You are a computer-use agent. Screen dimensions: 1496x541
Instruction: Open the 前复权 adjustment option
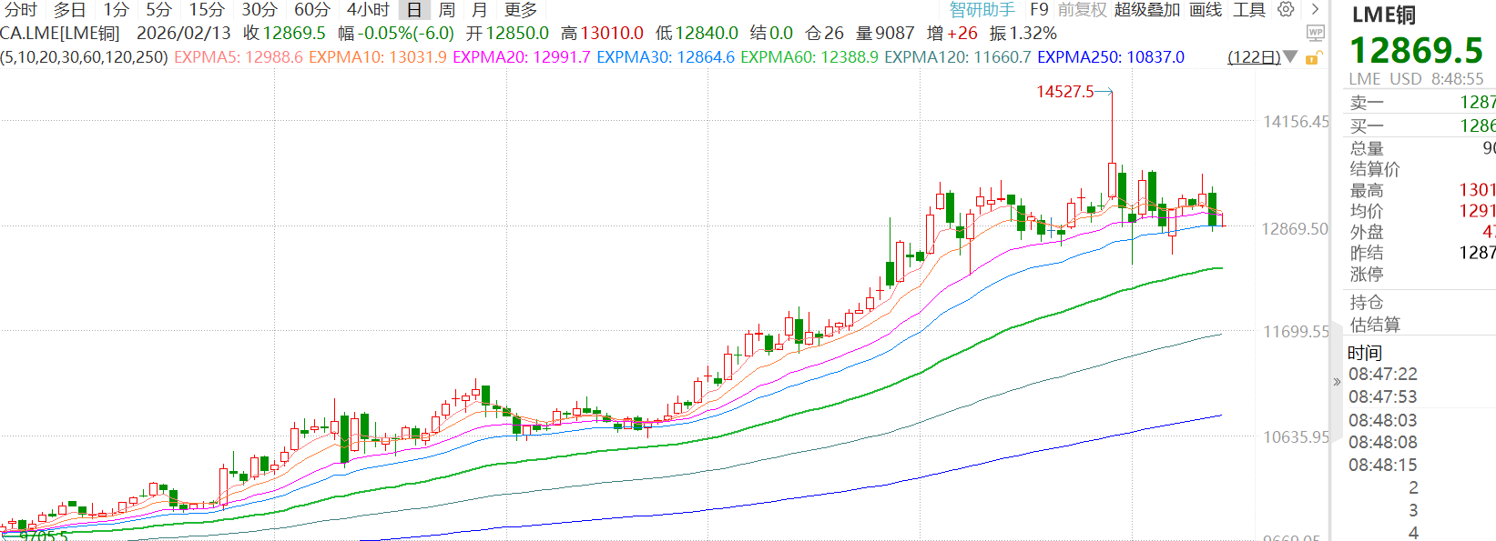[1082, 9]
